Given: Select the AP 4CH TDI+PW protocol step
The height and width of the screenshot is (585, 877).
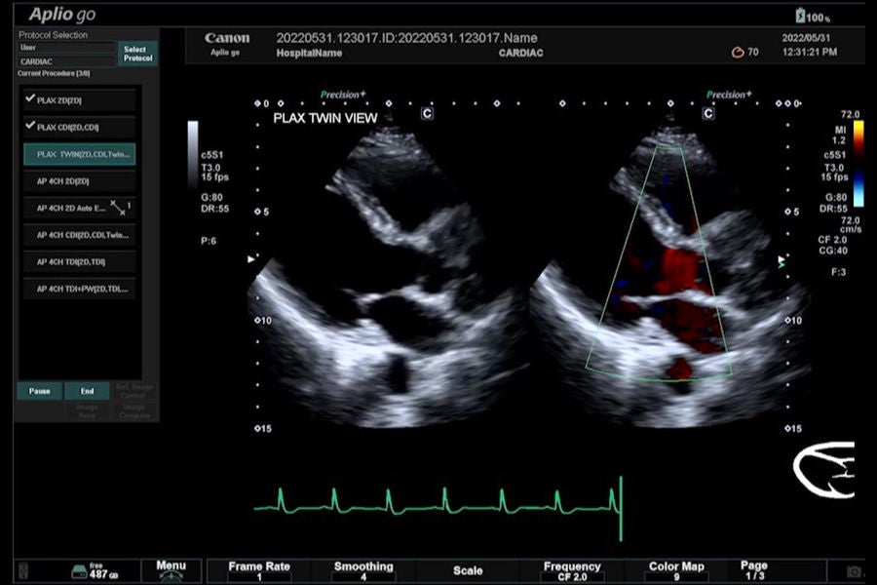Looking at the screenshot, I should [x=80, y=289].
